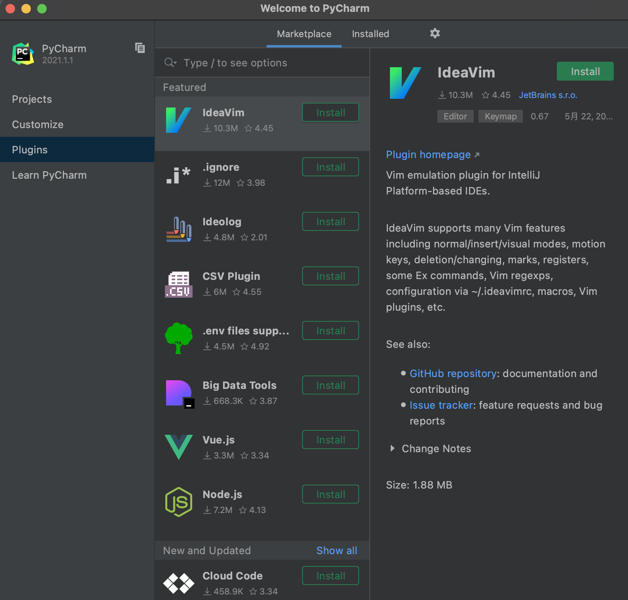Viewport: 628px width, 600px height.
Task: Select the Ideolog plugin name
Action: [x=222, y=222]
